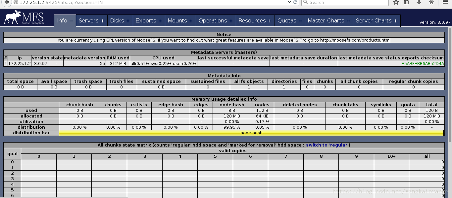
Task: Select the master IP cell 172.25.1.2
Action: pos(20,63)
